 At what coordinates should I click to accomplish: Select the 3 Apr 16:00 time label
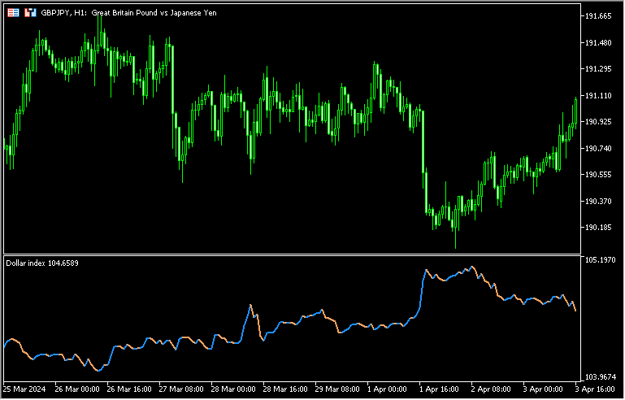pyautogui.click(x=593, y=390)
